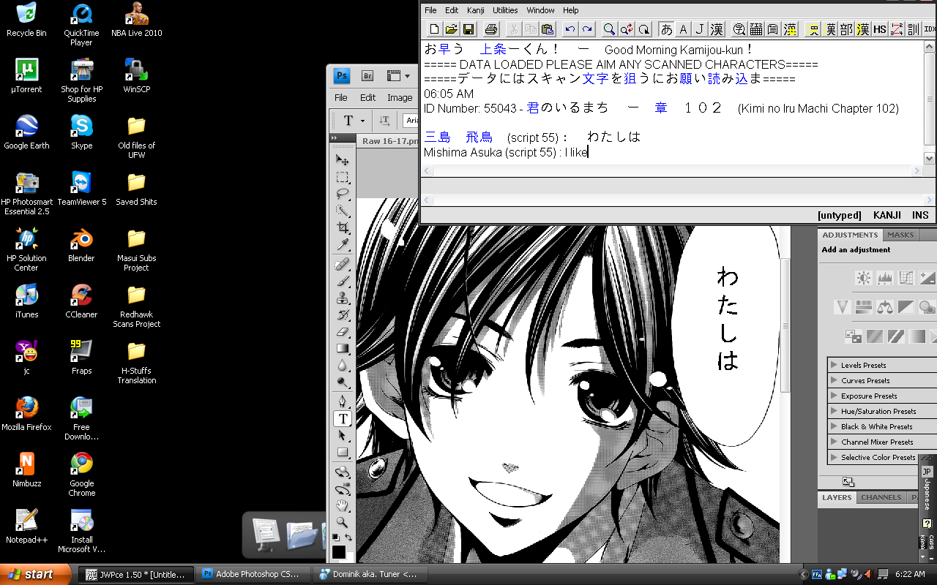
Task: Switch to JWPce taskbar button
Action: point(136,574)
